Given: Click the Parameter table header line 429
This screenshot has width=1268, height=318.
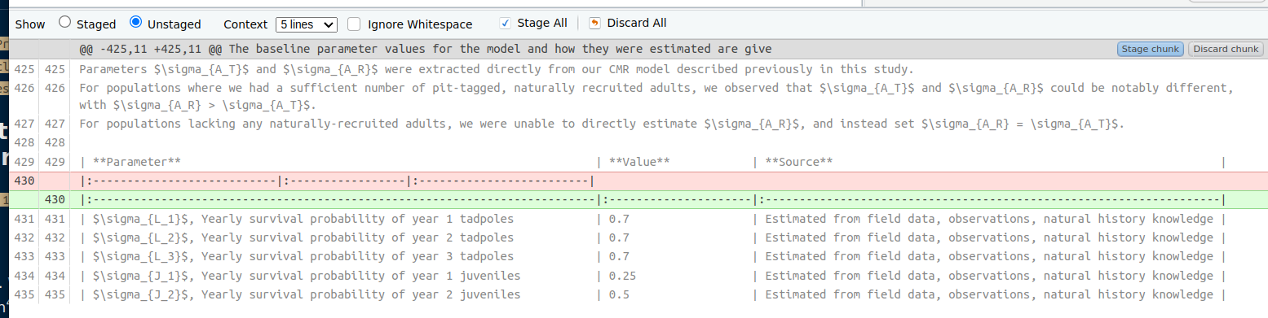Looking at the screenshot, I should [634, 162].
